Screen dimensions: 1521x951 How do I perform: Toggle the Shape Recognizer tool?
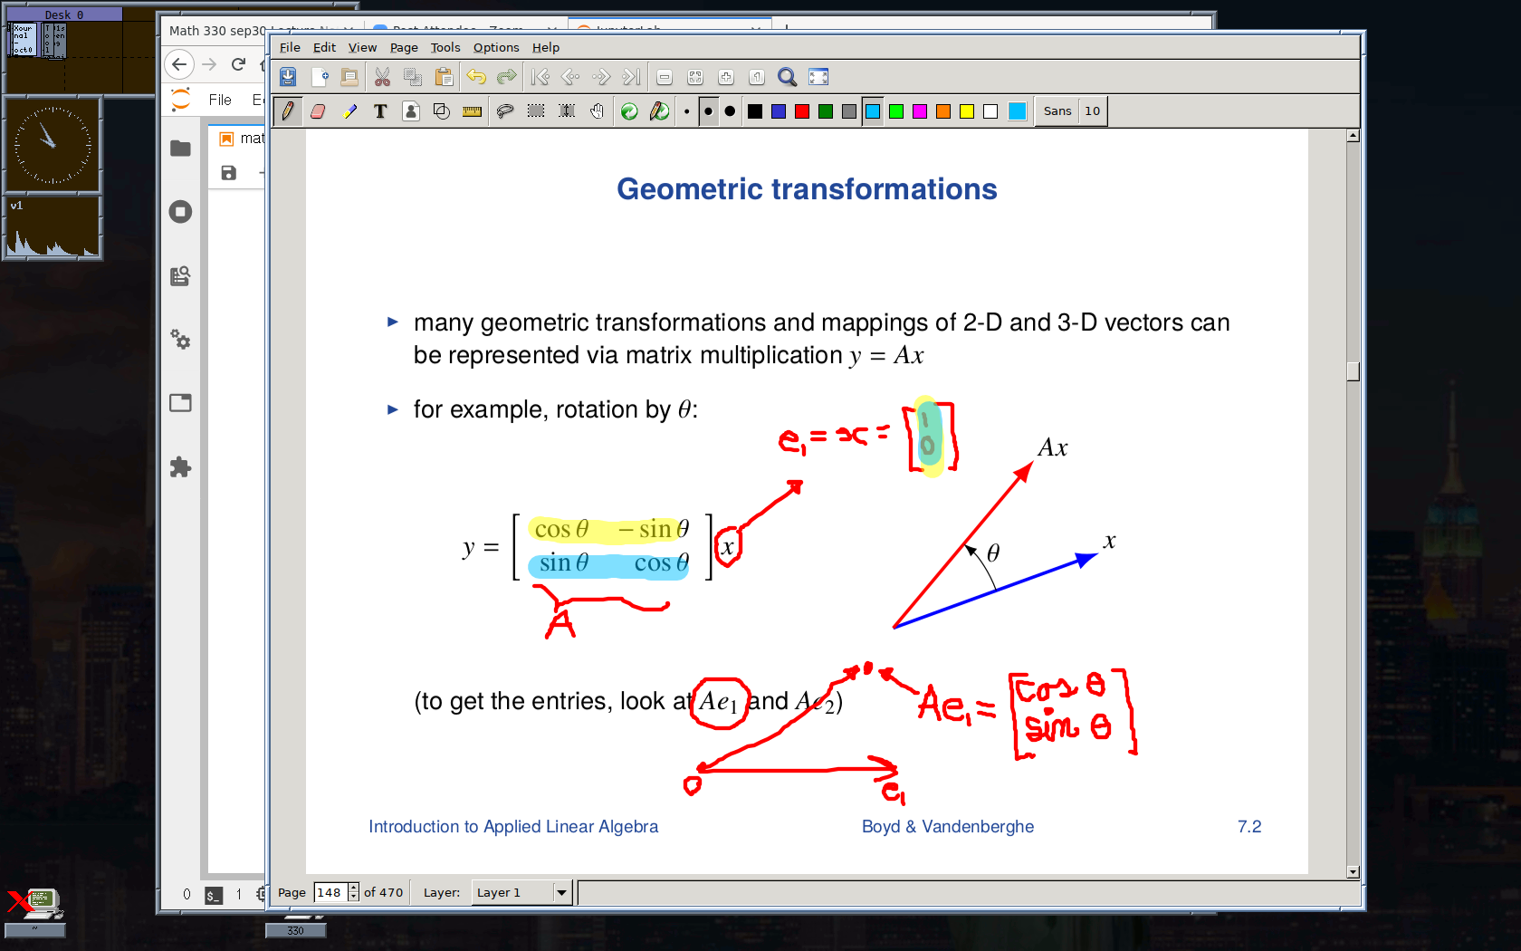(441, 111)
